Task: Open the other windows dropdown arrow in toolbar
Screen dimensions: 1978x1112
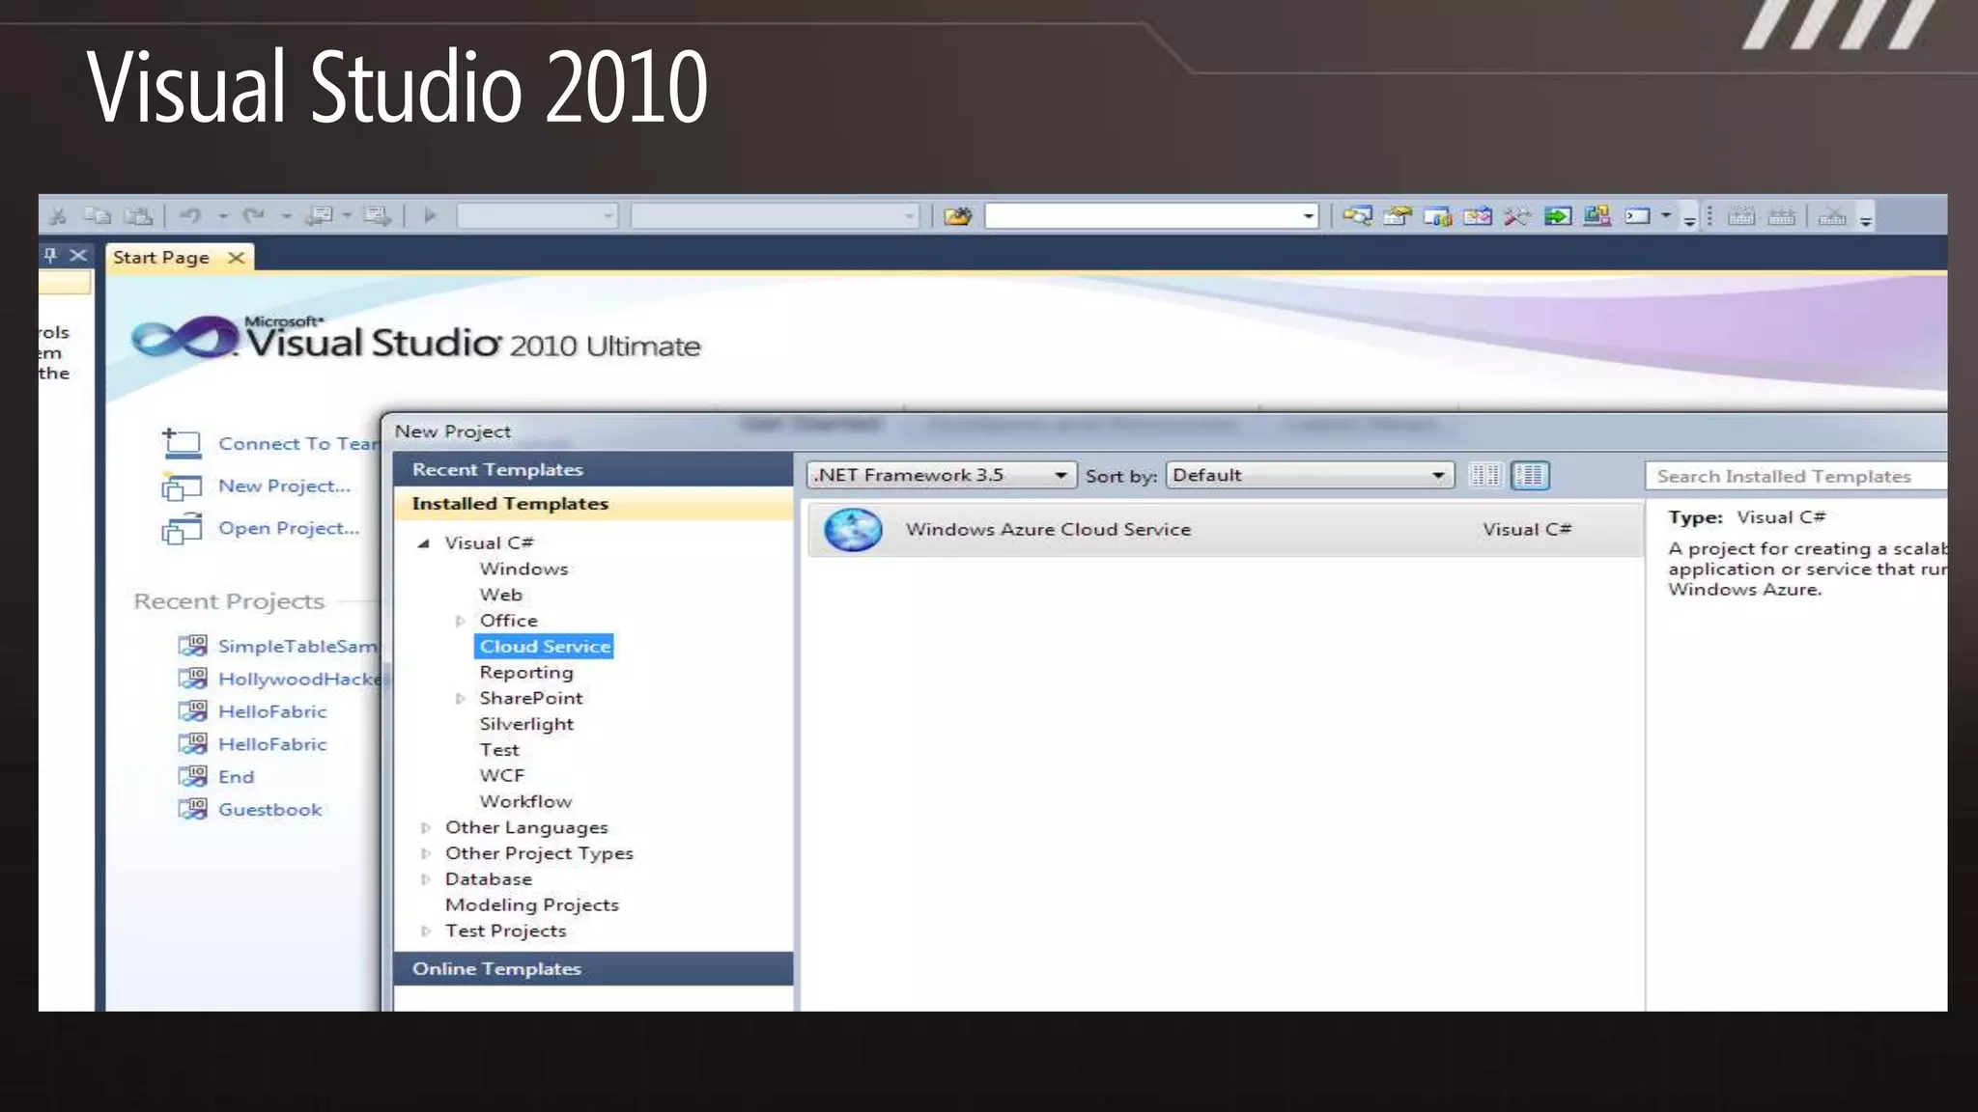Action: point(1666,217)
